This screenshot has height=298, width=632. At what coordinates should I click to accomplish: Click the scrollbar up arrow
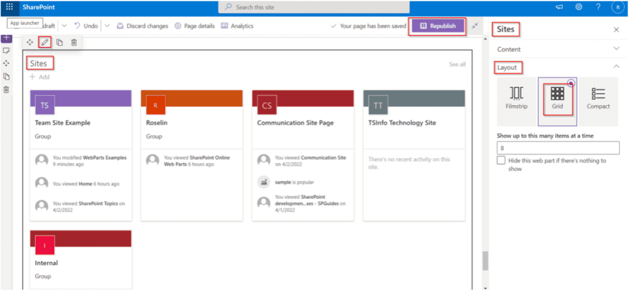pos(485,39)
